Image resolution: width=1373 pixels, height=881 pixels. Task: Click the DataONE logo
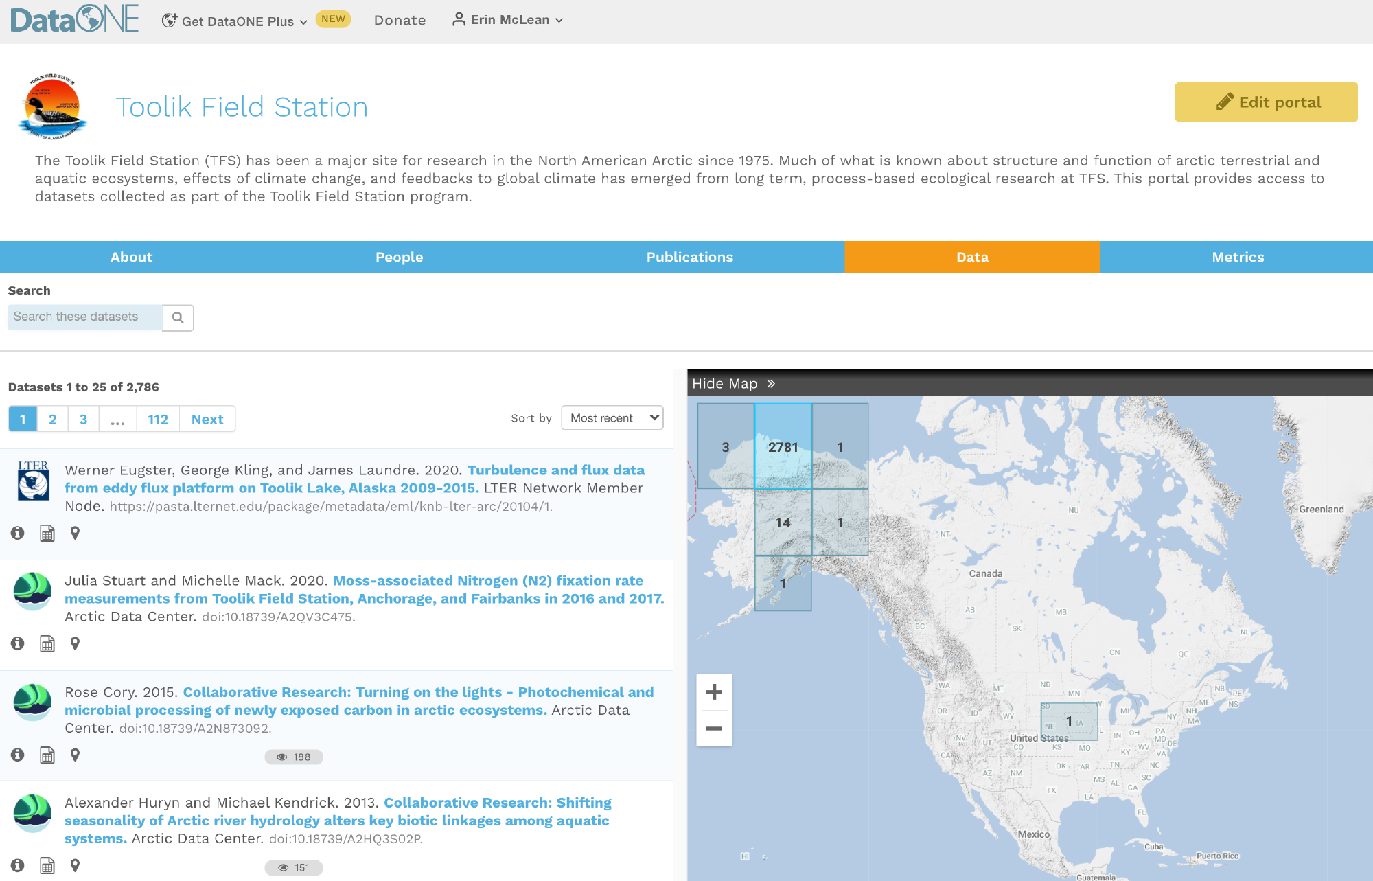point(74,19)
